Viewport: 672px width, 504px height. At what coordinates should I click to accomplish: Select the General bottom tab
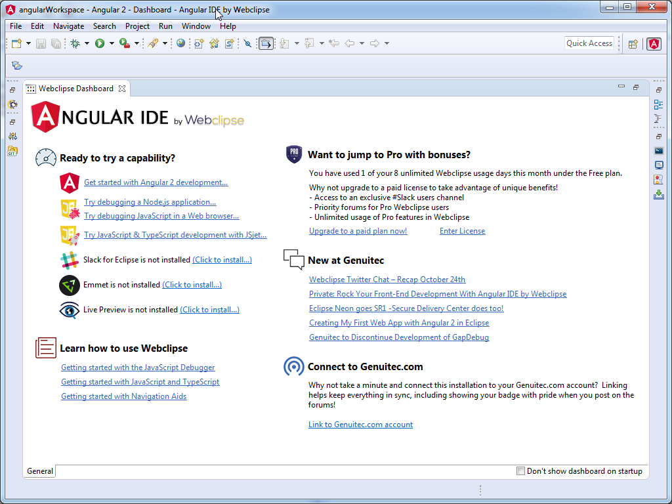pyautogui.click(x=40, y=471)
